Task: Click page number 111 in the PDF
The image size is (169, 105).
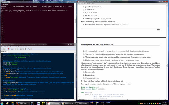Action: (x=158, y=30)
